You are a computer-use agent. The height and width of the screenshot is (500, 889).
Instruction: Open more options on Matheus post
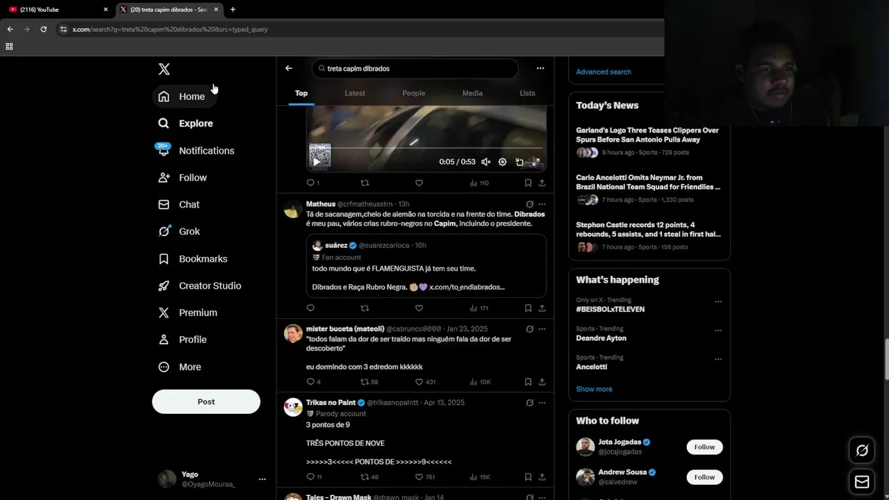542,204
